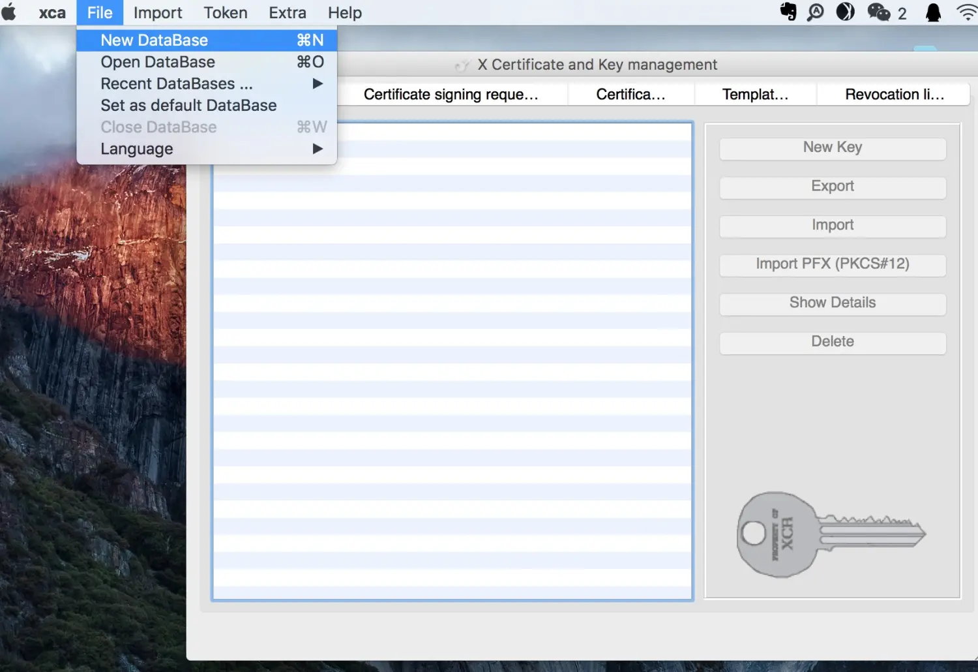Click the Export button
This screenshot has height=672, width=978.
pos(833,187)
